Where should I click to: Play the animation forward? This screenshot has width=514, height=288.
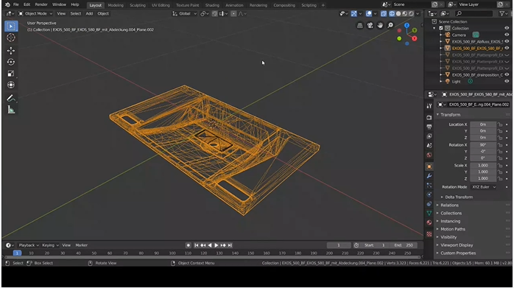216,245
